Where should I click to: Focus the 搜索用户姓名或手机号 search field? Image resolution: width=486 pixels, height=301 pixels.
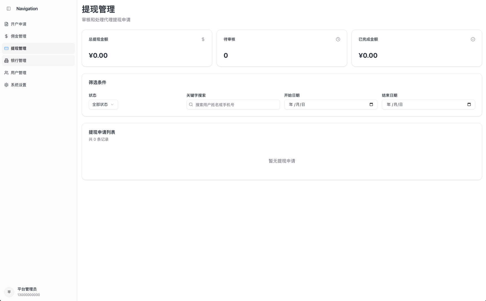coord(236,104)
